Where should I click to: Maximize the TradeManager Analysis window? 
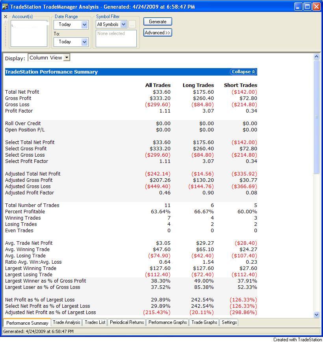click(x=307, y=7)
